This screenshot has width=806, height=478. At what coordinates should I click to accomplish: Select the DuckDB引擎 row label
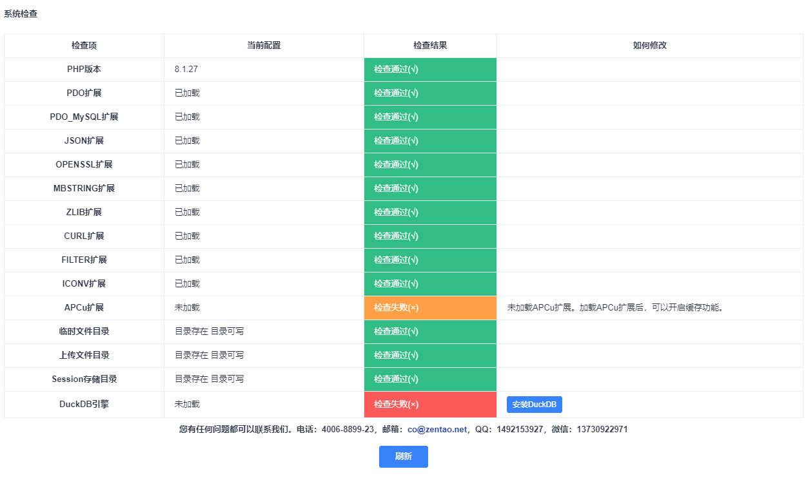pyautogui.click(x=84, y=405)
